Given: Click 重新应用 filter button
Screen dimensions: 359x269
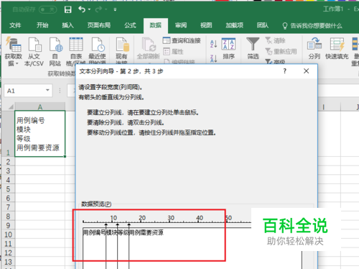Looking at the screenshot, I should tap(281, 51).
